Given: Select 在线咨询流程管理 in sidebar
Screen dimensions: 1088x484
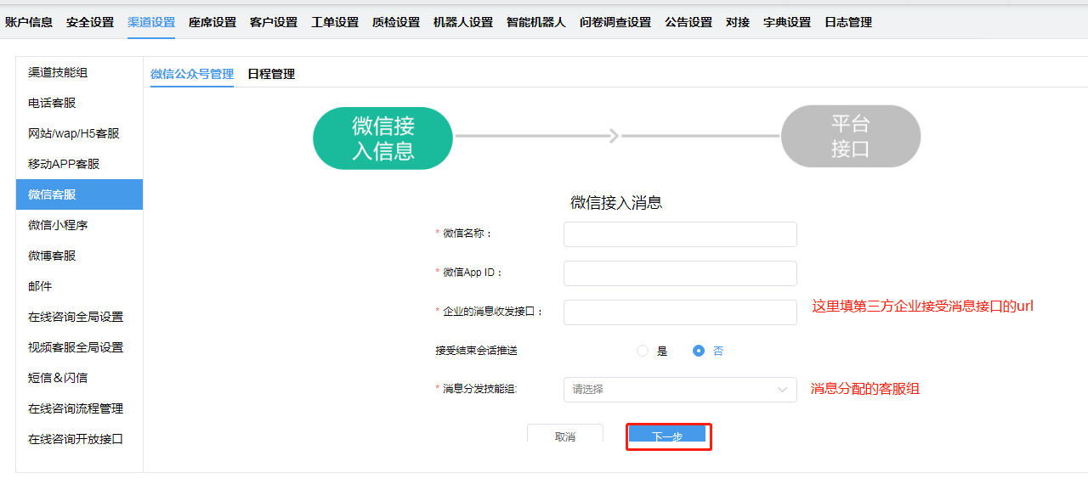Looking at the screenshot, I should (x=79, y=408).
